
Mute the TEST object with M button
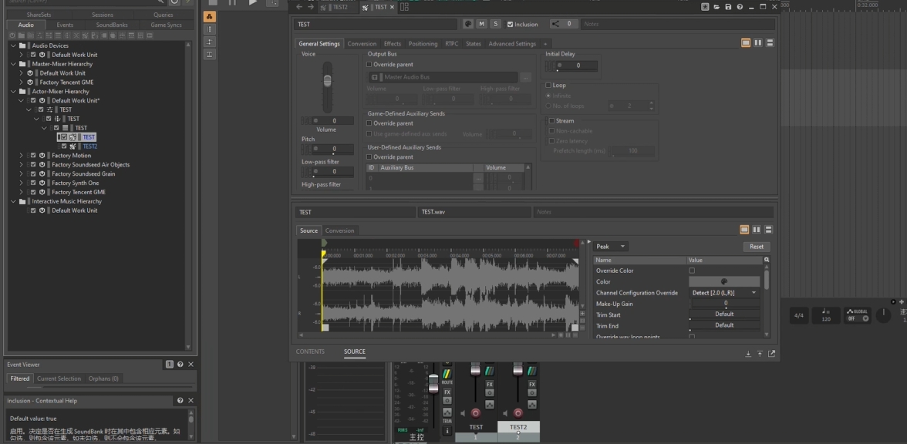pos(482,25)
